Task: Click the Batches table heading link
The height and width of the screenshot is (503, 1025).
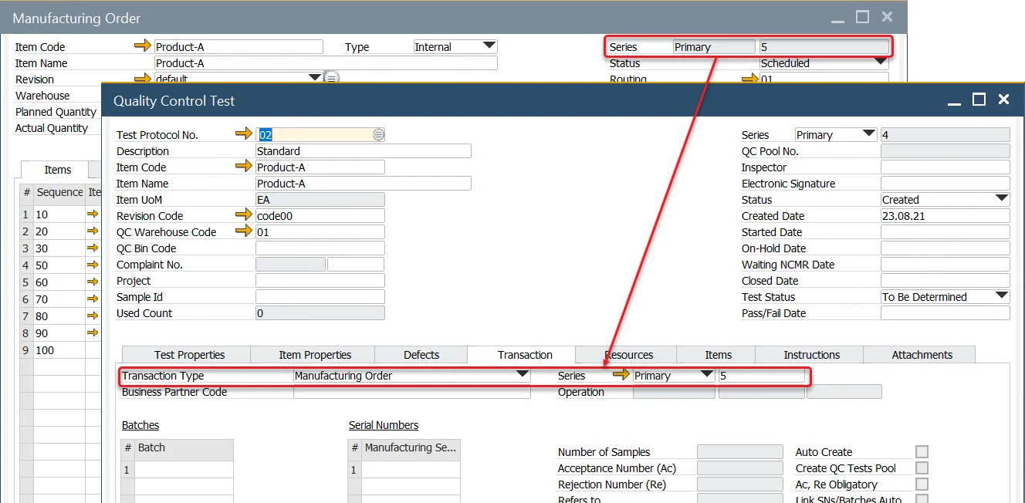Action: [x=140, y=425]
